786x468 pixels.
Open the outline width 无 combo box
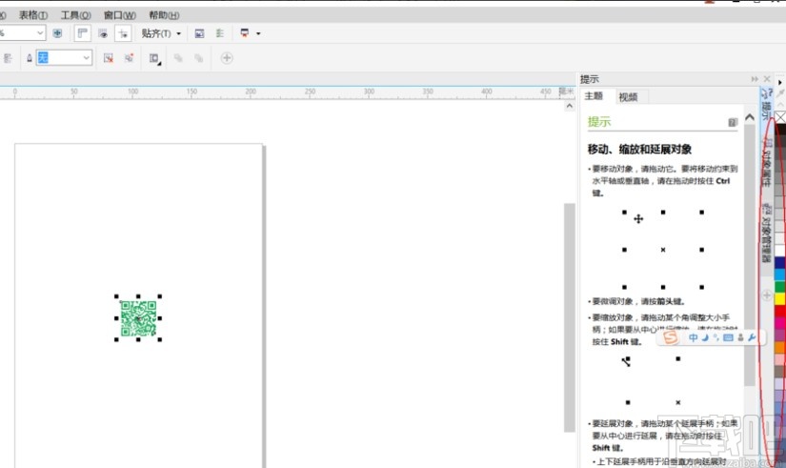pos(64,58)
